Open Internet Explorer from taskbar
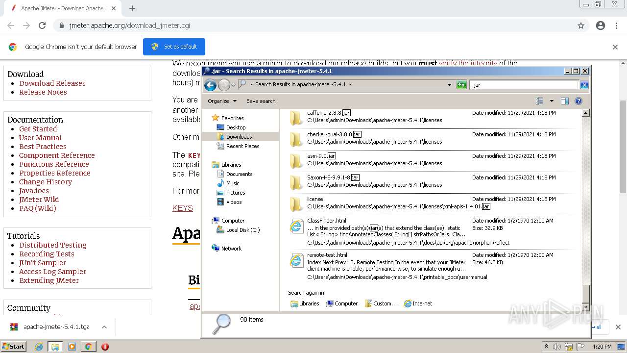This screenshot has height=353, width=627. tap(39, 347)
